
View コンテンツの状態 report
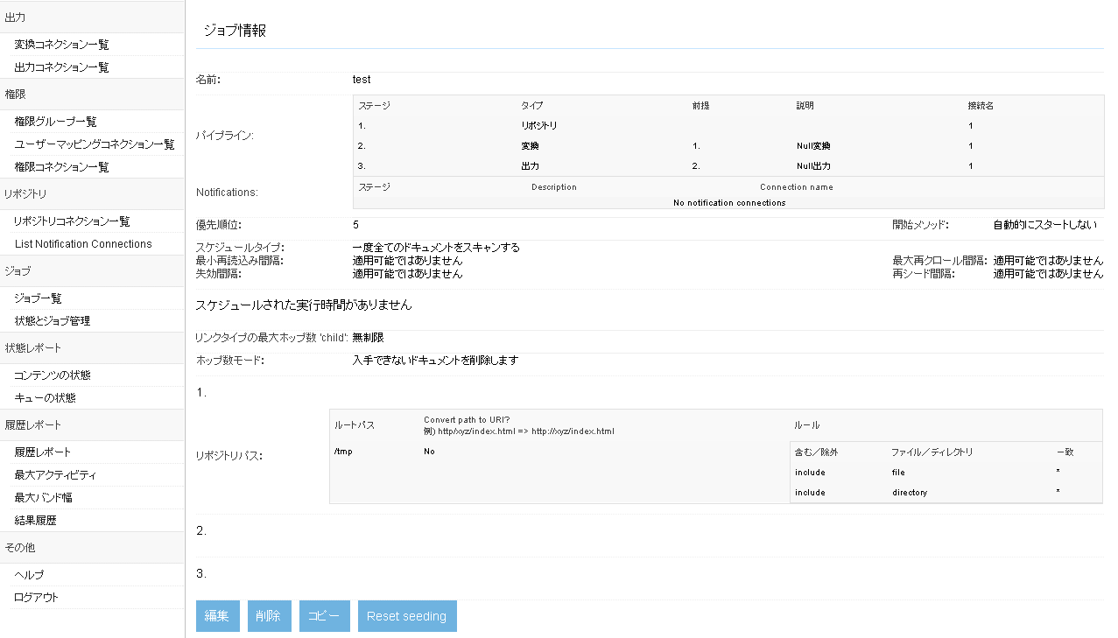click(x=53, y=375)
